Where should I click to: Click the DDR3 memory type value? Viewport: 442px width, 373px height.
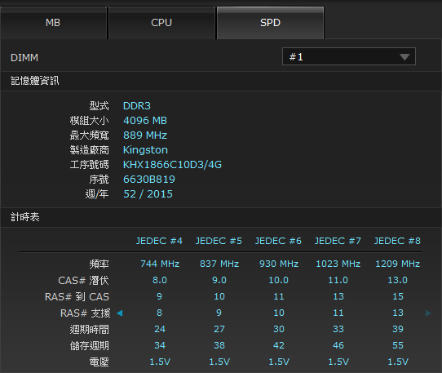pyautogui.click(x=137, y=106)
